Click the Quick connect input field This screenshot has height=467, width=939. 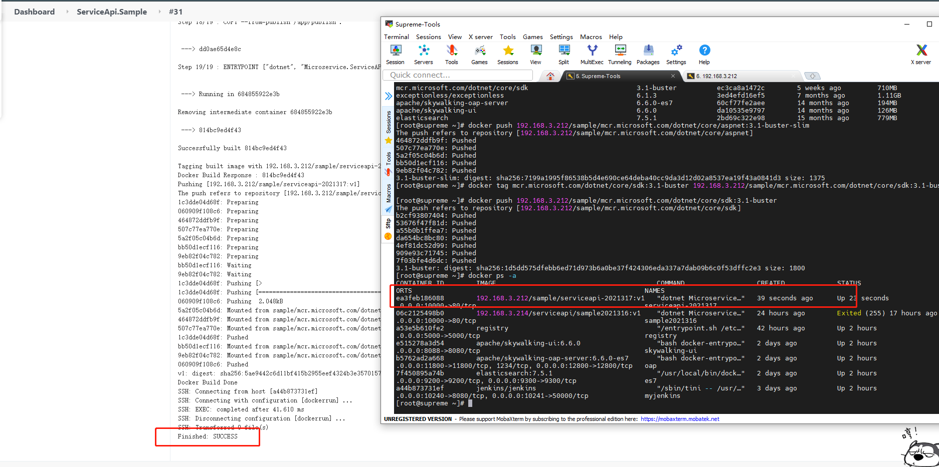coord(458,75)
